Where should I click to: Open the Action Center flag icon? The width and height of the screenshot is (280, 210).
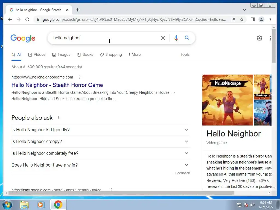246,205
